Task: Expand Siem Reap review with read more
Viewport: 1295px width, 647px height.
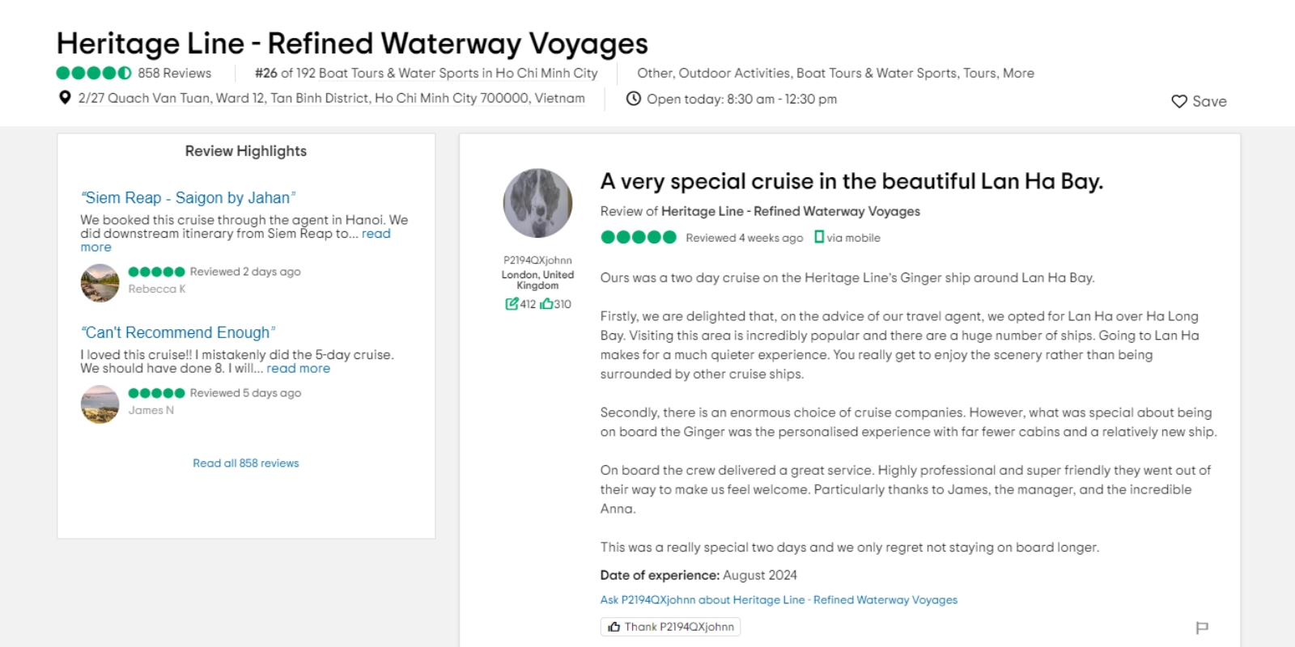Action: (376, 234)
